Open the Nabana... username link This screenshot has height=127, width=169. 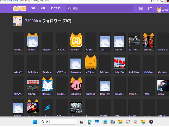[x=119, y=94]
